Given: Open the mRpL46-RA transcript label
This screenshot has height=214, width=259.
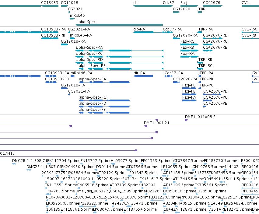Looking at the screenshot, I should [81, 35].
